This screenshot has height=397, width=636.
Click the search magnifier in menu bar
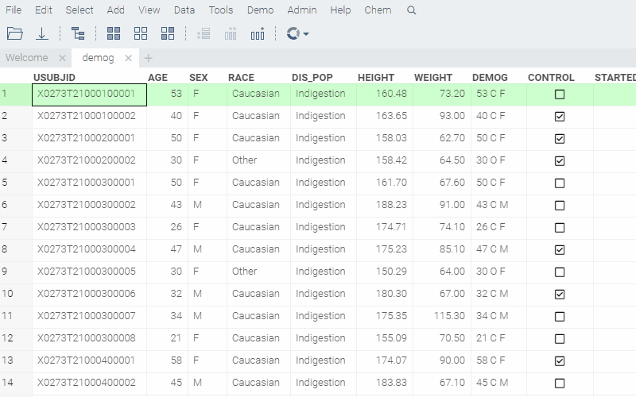(411, 10)
